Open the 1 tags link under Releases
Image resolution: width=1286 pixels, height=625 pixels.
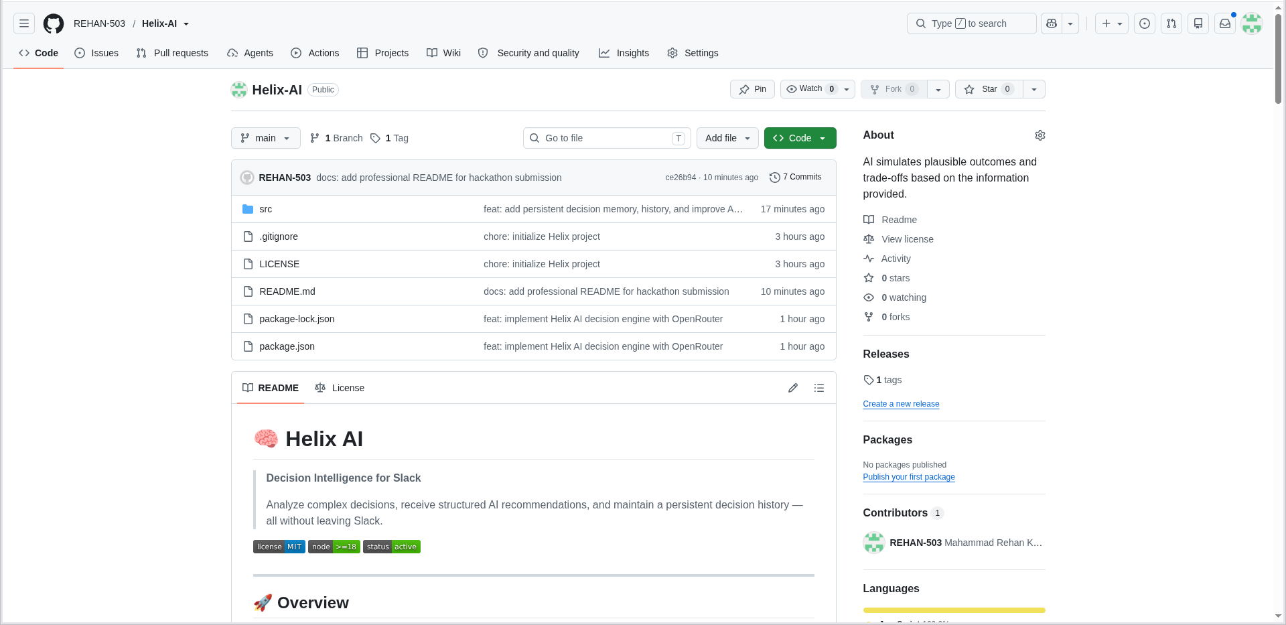pos(883,380)
